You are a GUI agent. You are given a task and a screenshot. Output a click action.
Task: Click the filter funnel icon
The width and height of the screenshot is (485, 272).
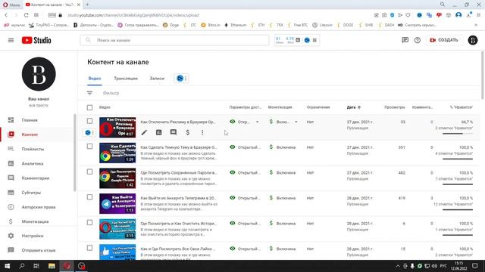click(89, 93)
